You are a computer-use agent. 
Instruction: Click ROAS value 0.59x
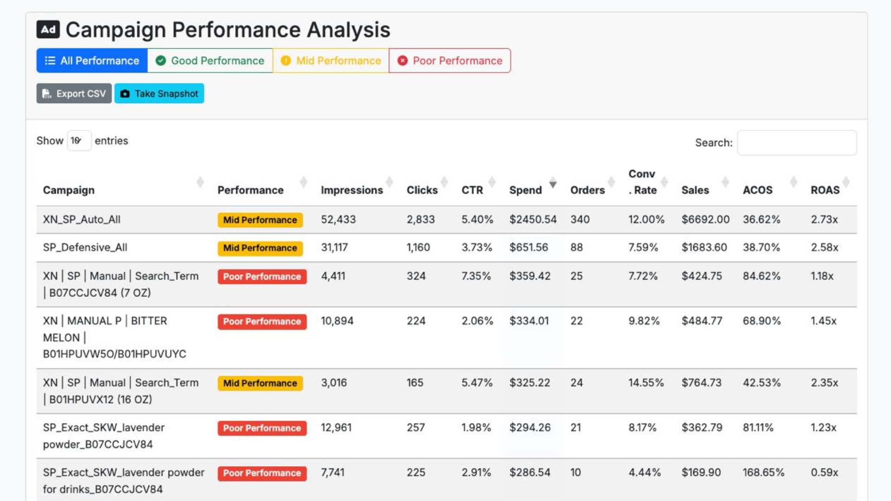point(824,472)
